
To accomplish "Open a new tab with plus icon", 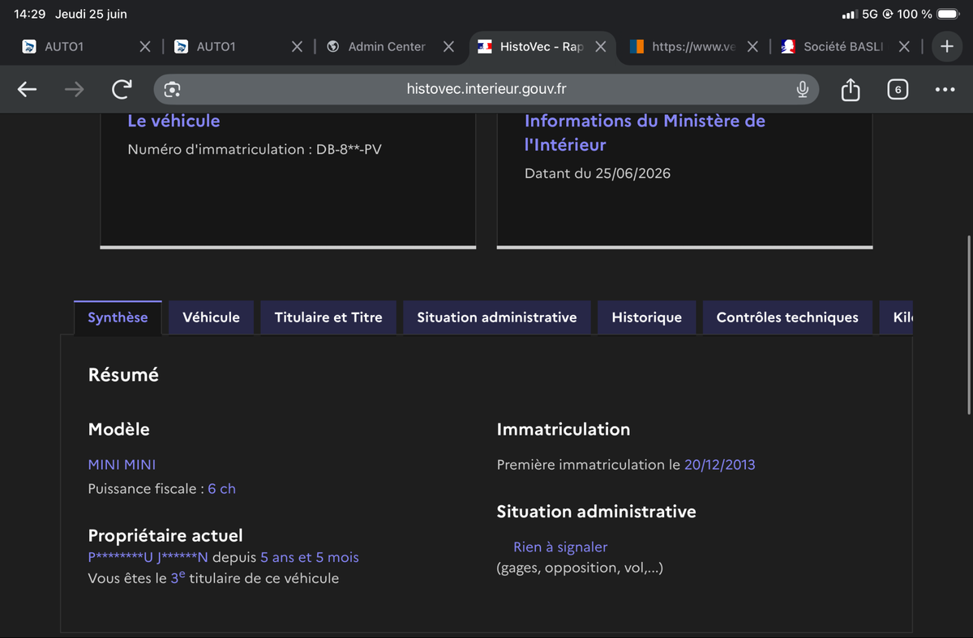I will [946, 46].
